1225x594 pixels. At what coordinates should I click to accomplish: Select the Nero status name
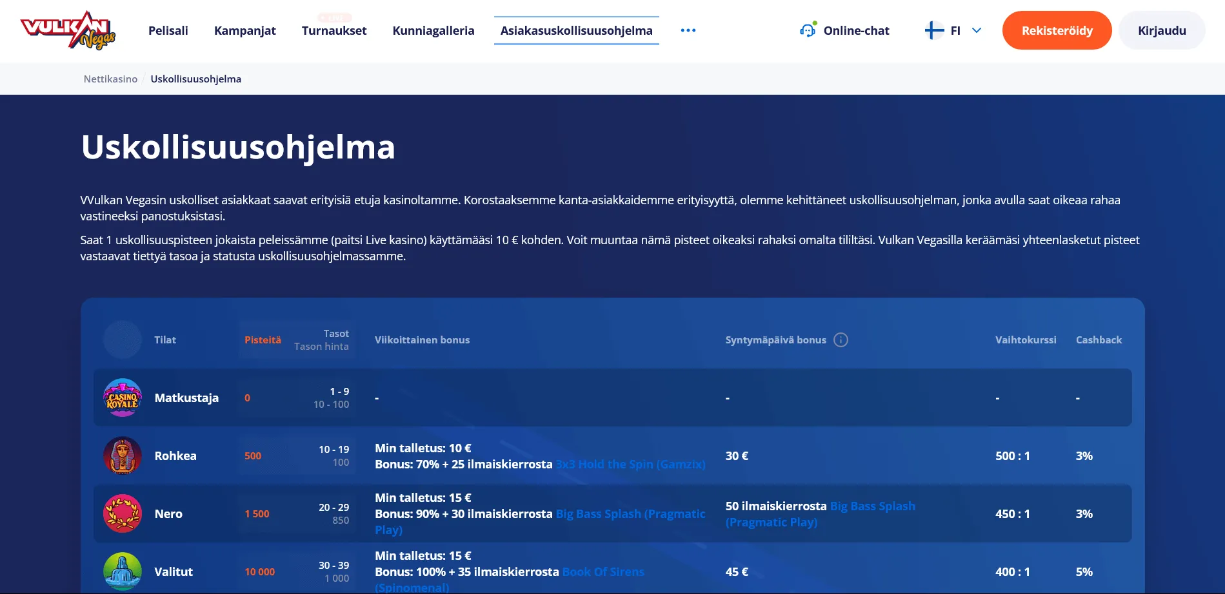pos(168,513)
